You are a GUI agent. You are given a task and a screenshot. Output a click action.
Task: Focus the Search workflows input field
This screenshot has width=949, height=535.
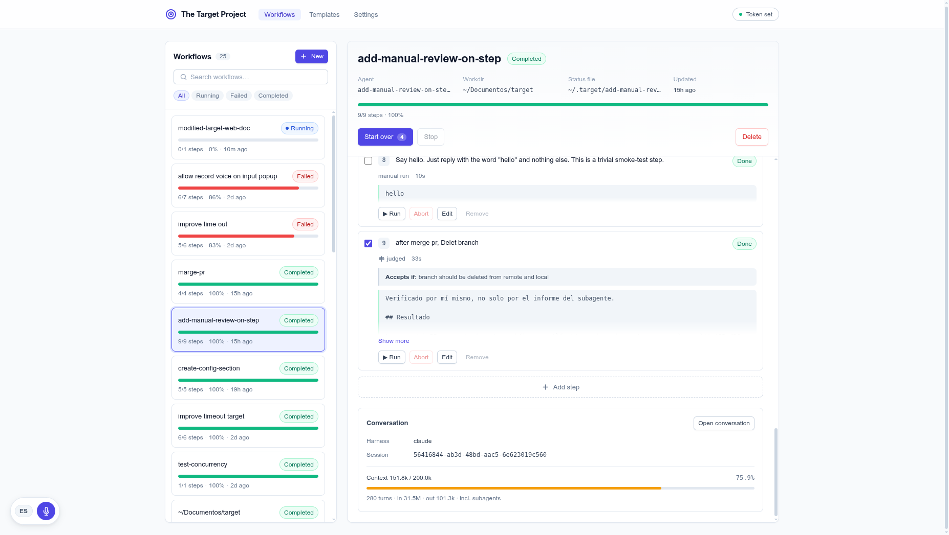click(251, 77)
